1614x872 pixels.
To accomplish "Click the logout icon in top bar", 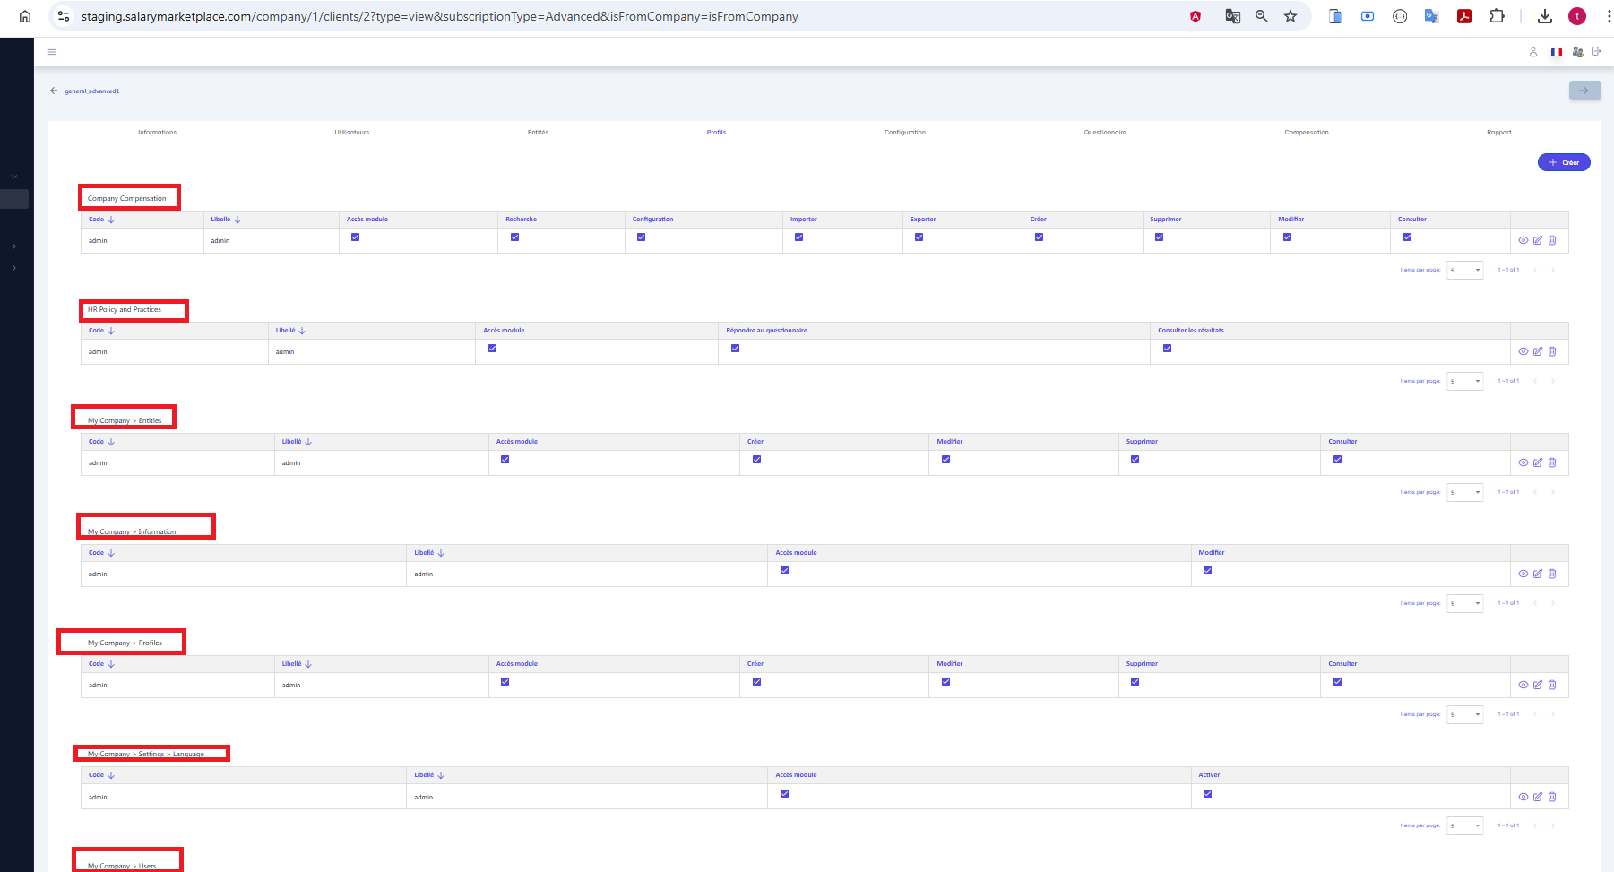I will [x=1596, y=52].
